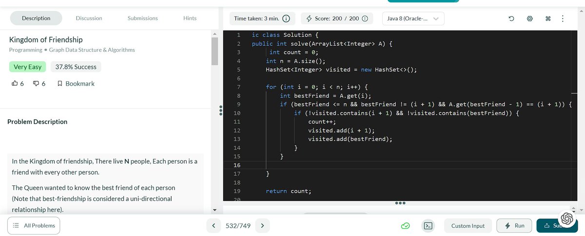The image size is (585, 236).
Task: Click the 'class Solution {' line
Action: (x=285, y=35)
